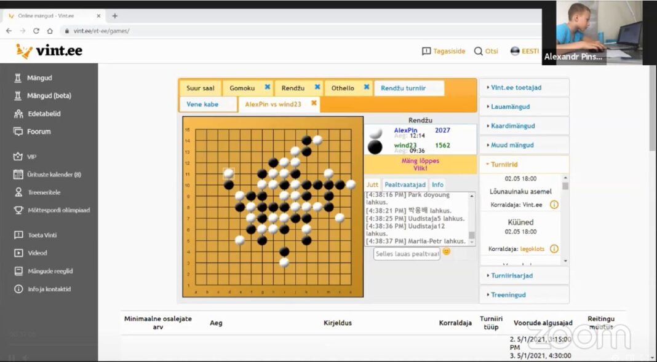Screen dimensions: 657x362
Task: Expand the Treeningud section
Action: (x=524, y=295)
